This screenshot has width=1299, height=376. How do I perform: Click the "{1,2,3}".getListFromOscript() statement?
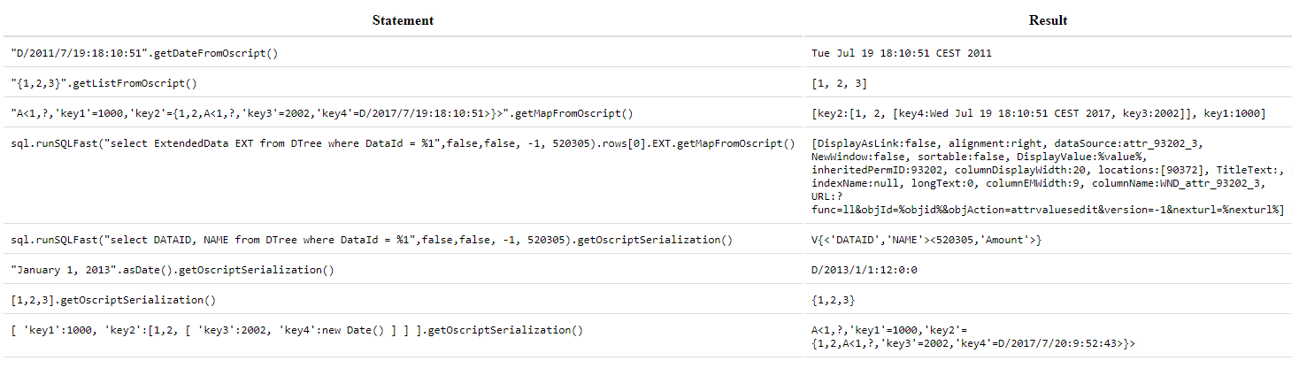click(x=104, y=83)
